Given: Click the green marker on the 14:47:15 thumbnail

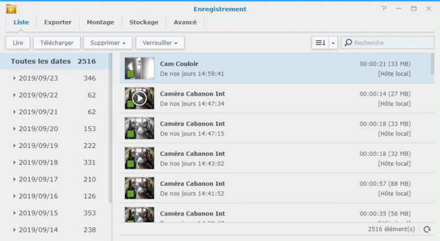Looking at the screenshot, I should coord(131,134).
